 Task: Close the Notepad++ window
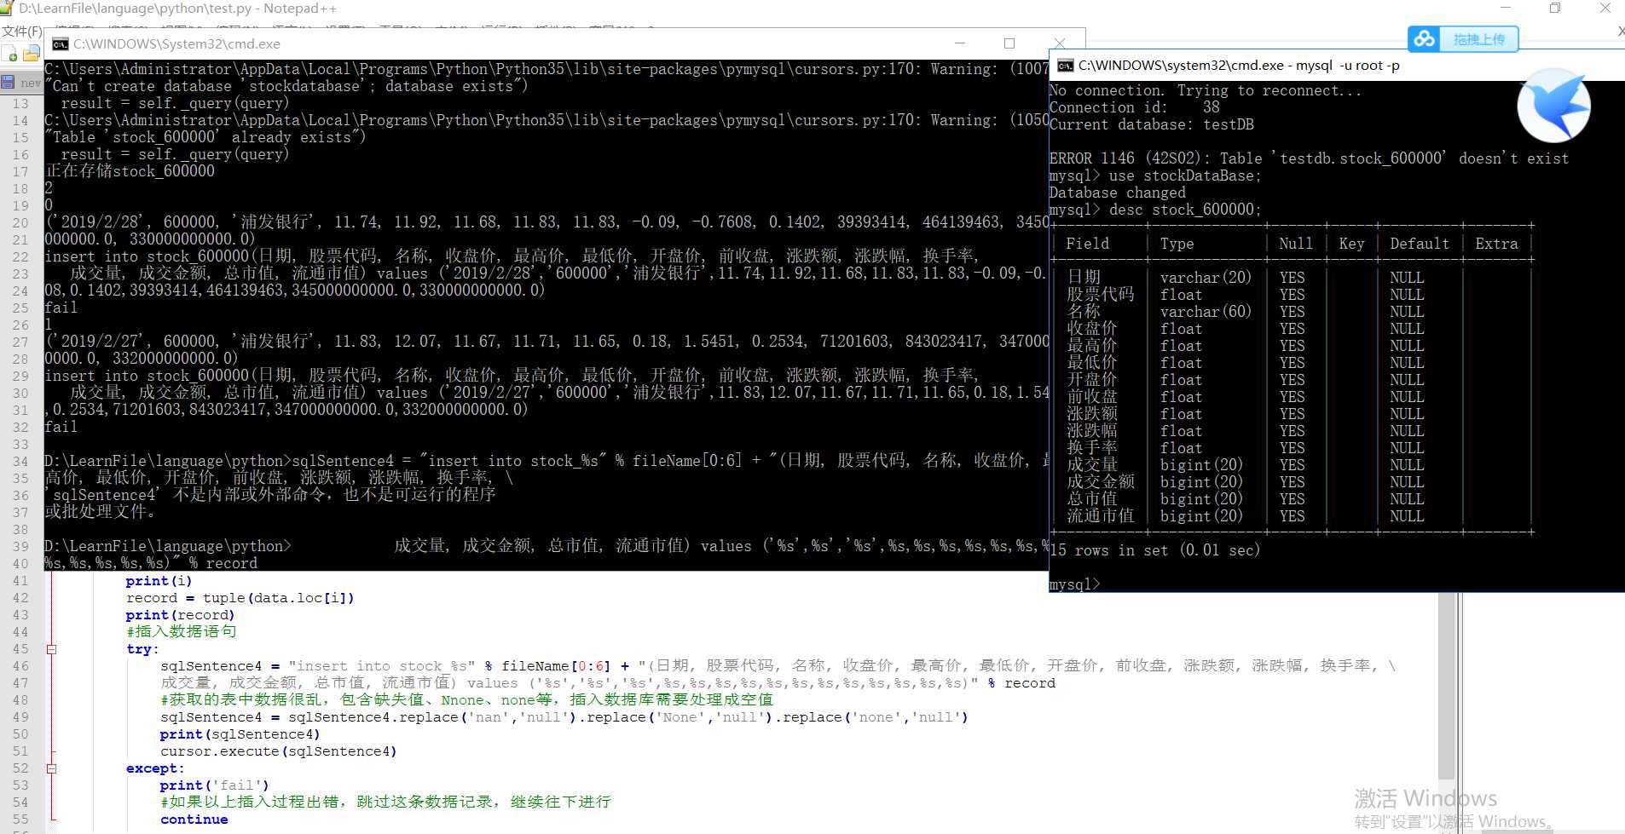pos(1605,8)
